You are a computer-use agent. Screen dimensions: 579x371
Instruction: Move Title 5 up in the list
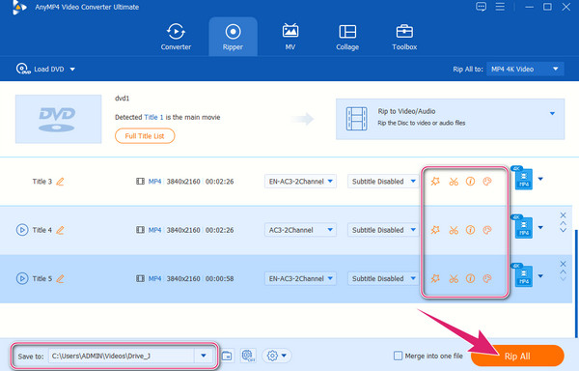point(563,271)
